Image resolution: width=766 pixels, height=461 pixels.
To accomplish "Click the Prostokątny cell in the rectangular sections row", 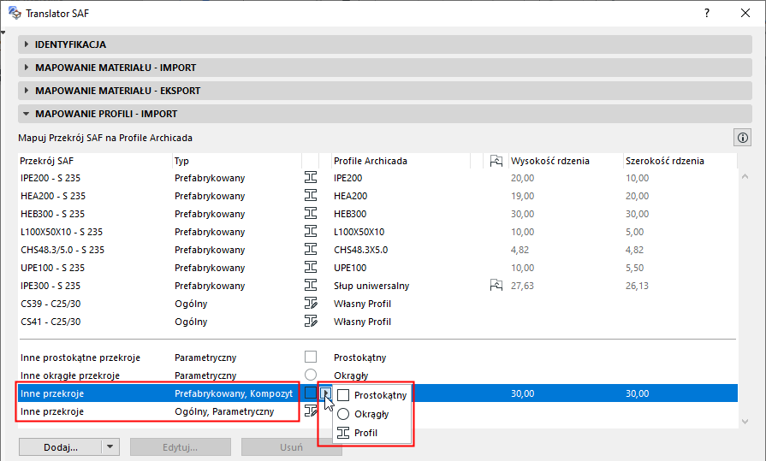I will click(360, 358).
